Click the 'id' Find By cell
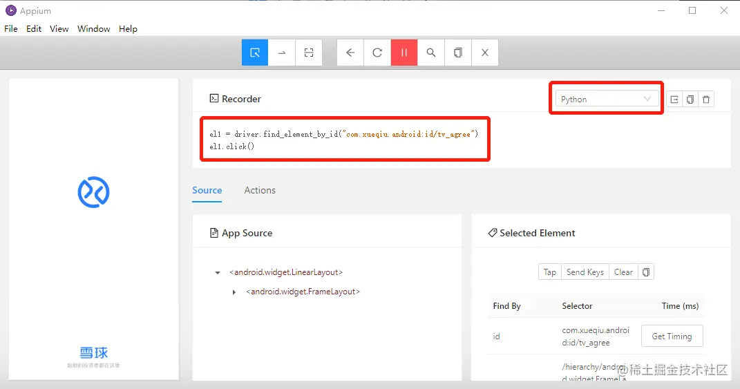 click(497, 336)
